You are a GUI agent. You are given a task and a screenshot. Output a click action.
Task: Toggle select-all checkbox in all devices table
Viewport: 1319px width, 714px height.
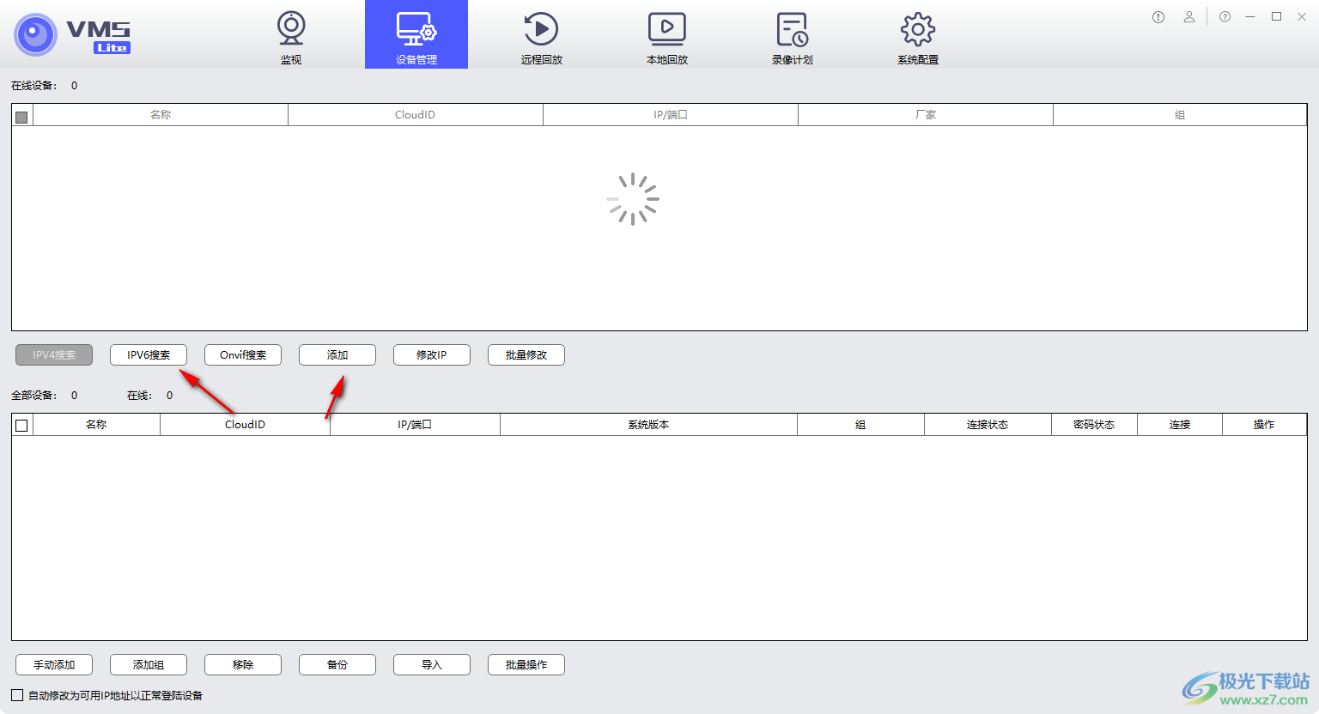point(22,426)
